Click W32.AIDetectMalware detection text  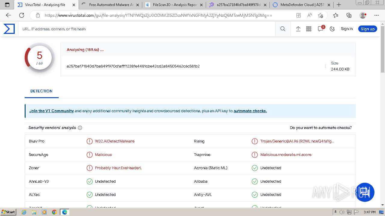coord(115,141)
